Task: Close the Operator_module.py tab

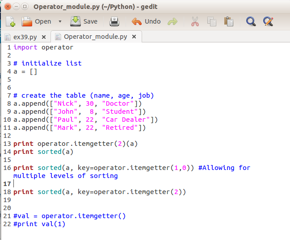Action: click(x=134, y=37)
